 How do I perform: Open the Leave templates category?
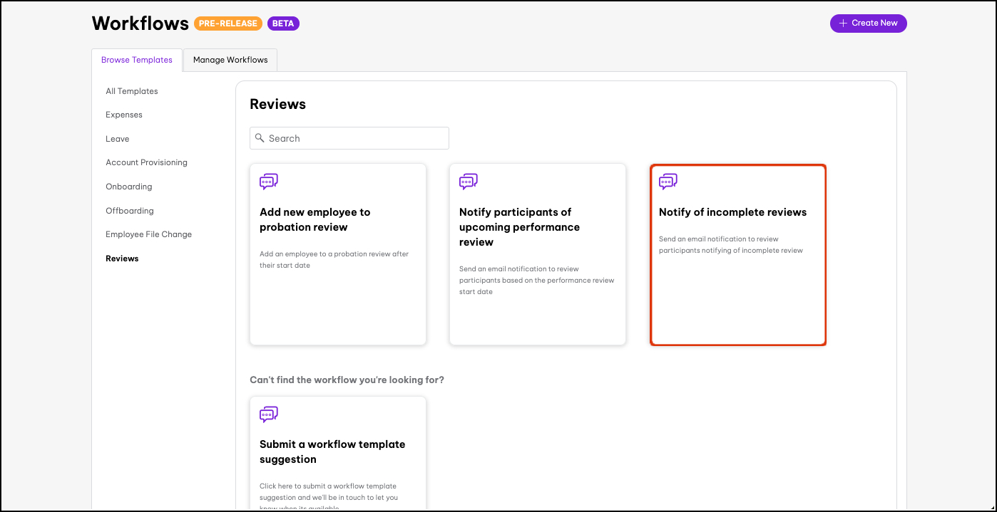118,139
